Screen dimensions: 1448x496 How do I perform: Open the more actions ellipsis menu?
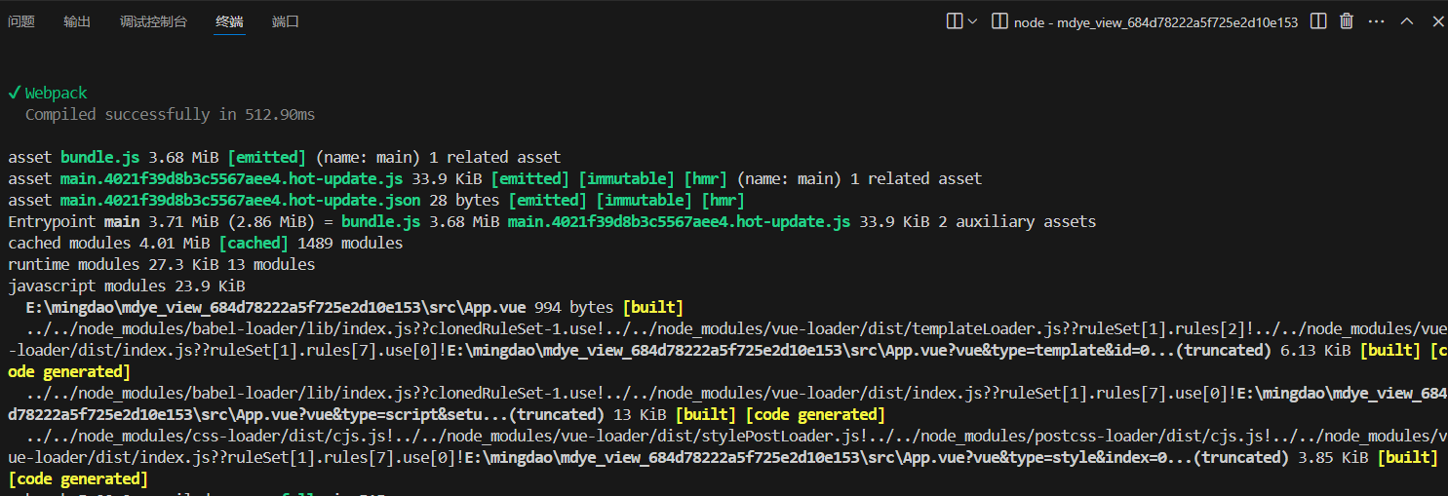1376,21
